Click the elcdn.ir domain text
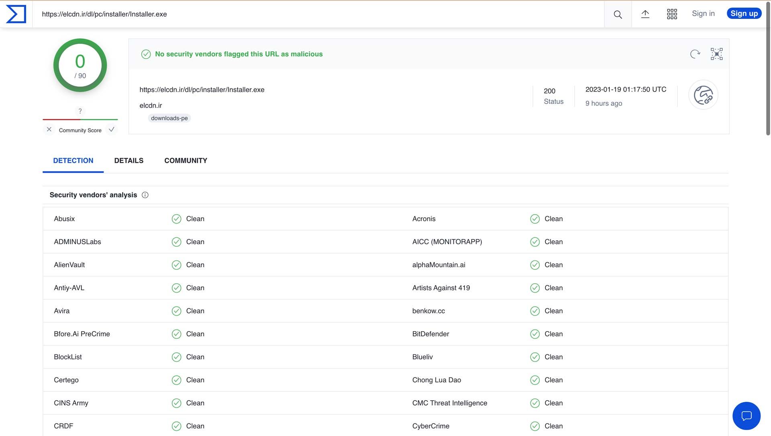This screenshot has height=436, width=771. 151,105
